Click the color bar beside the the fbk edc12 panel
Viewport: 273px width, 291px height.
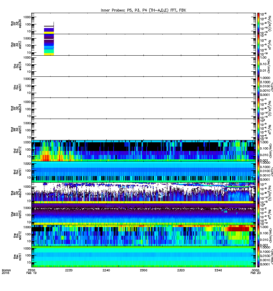[258, 235]
